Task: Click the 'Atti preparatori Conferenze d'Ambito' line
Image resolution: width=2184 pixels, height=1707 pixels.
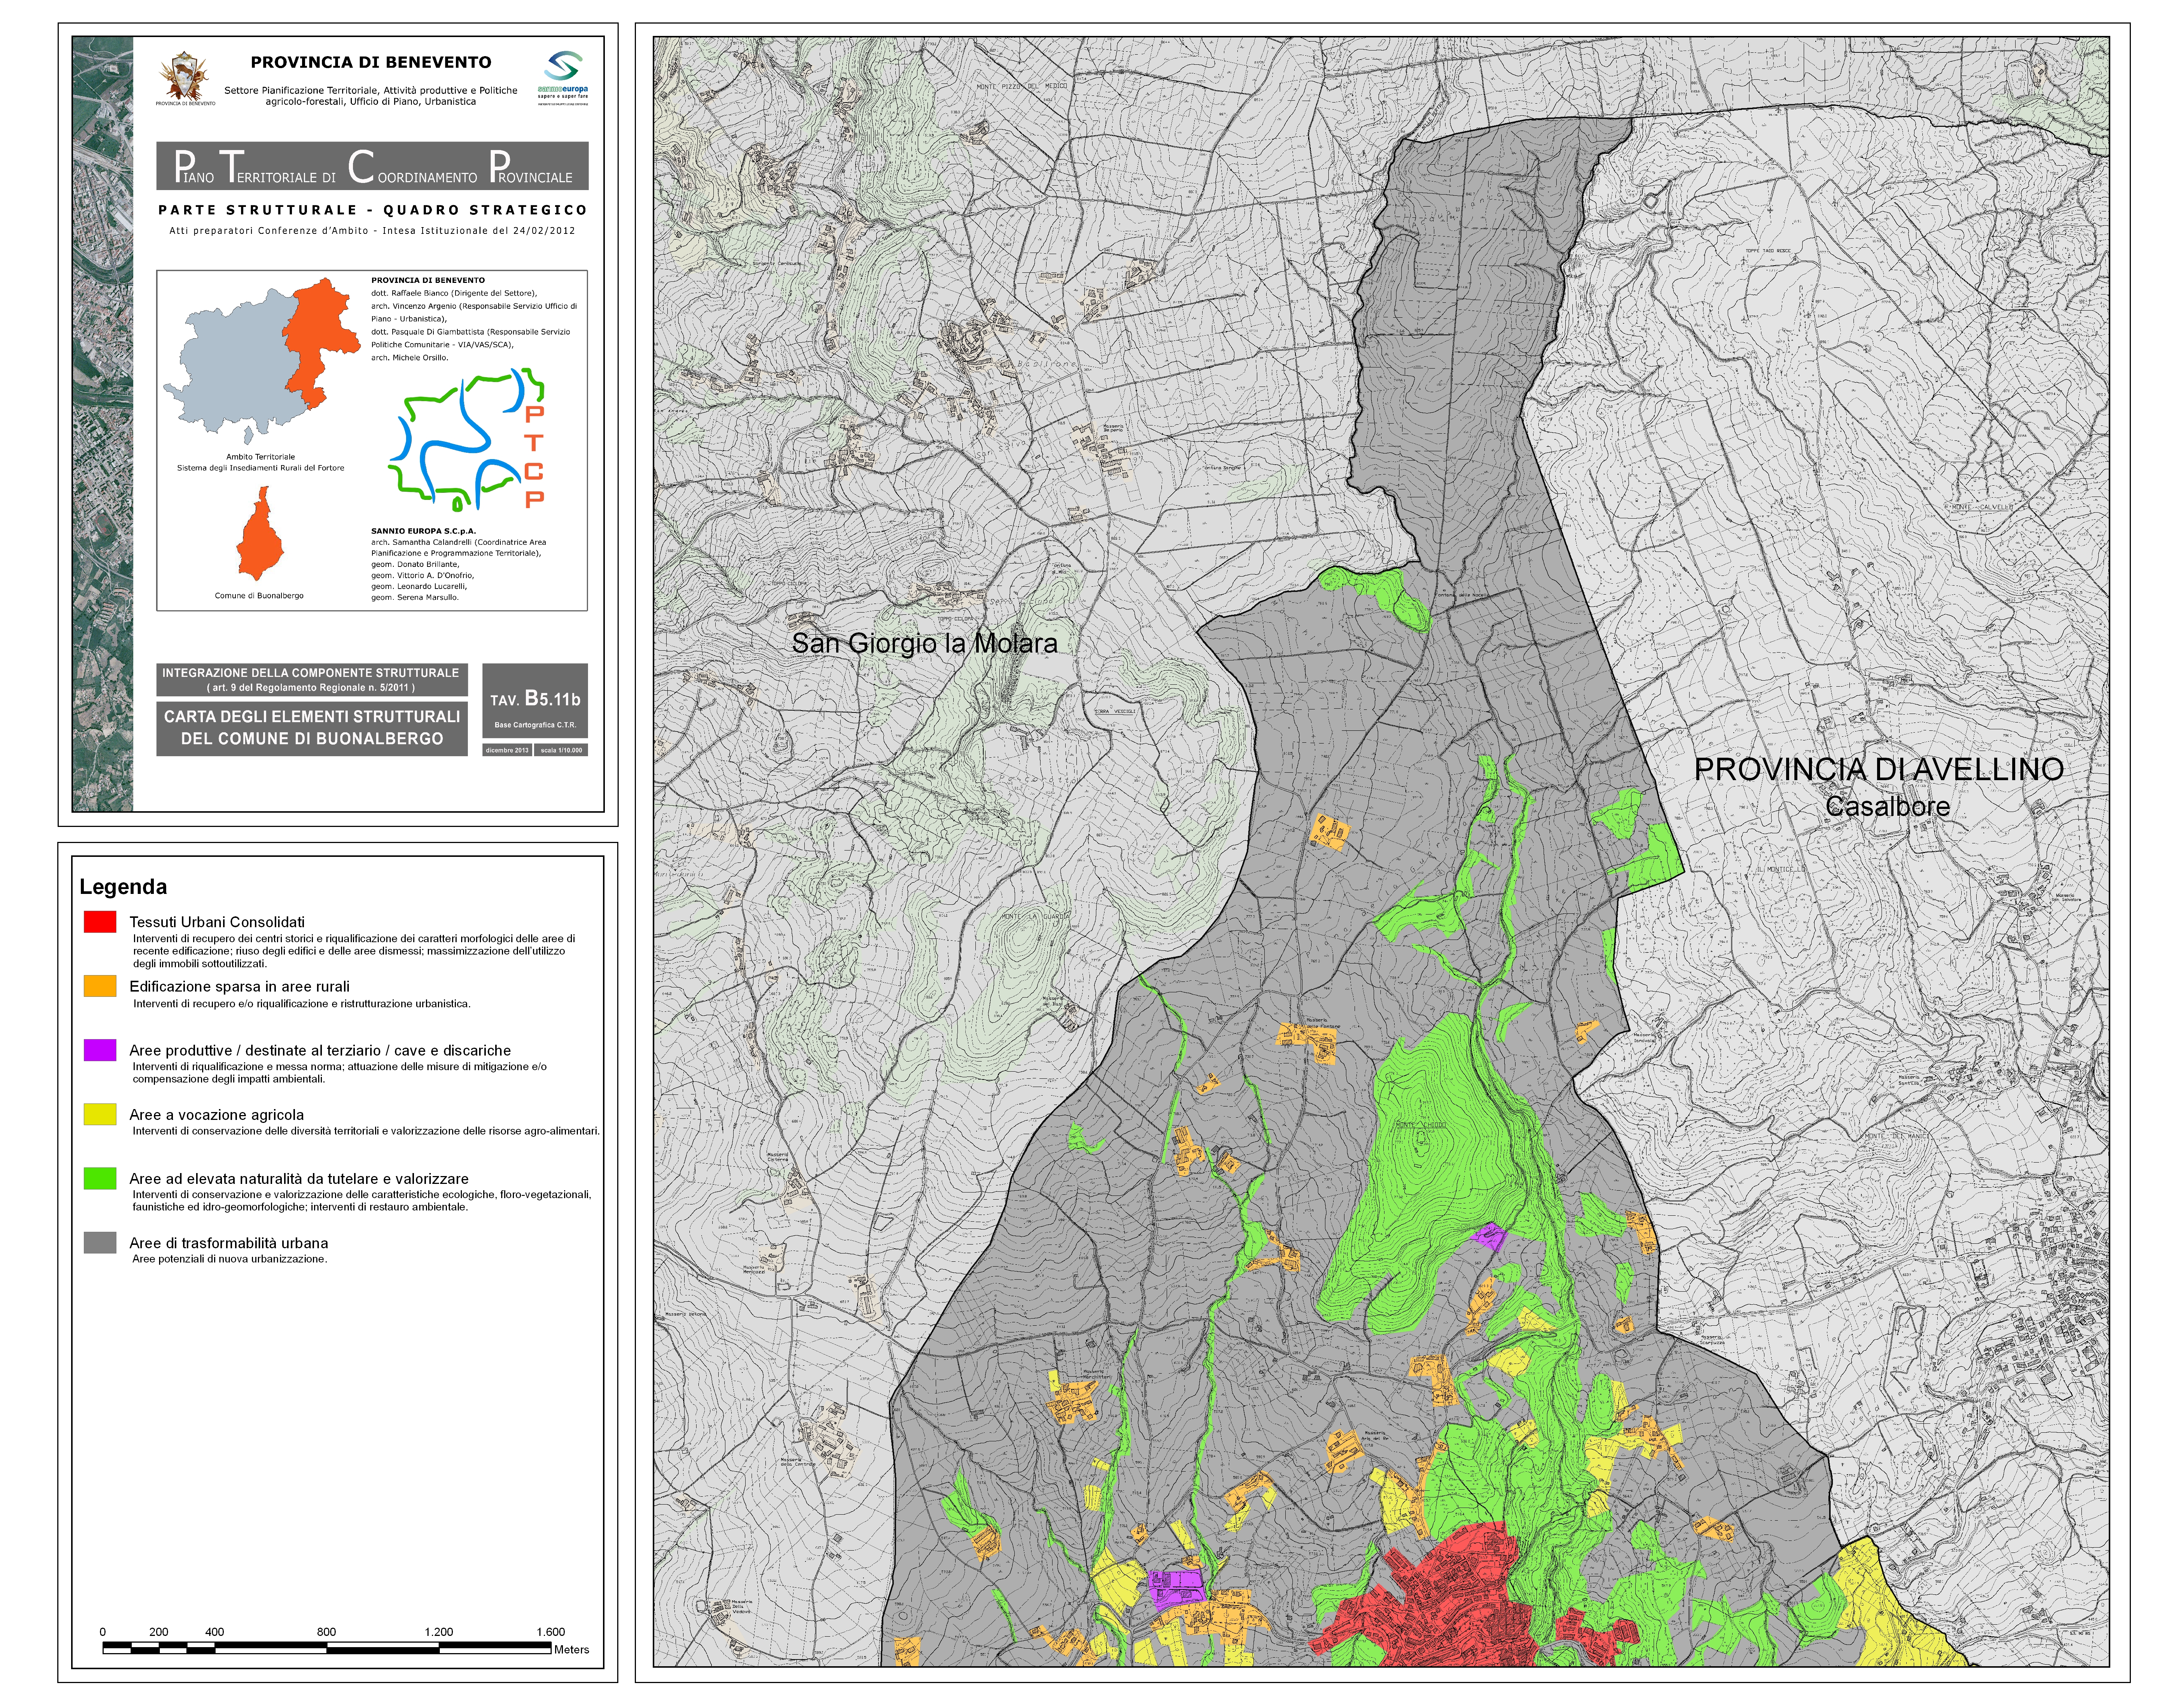Action: coord(372,231)
